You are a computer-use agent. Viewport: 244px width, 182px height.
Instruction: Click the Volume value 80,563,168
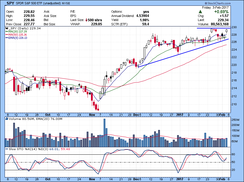[x=220, y=24]
